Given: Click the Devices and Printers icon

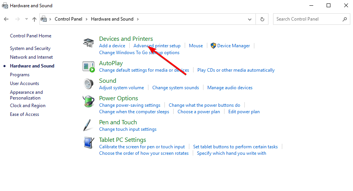Looking at the screenshot, I should [88, 43].
